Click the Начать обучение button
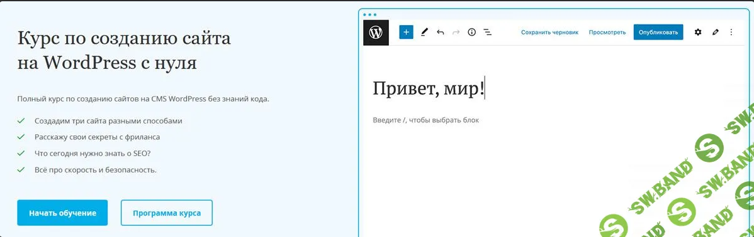This screenshot has width=754, height=237. 62,213
